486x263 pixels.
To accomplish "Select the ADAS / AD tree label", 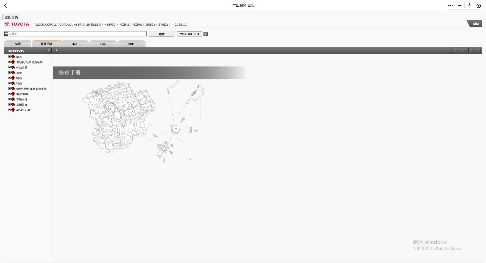I will (x=24, y=110).
